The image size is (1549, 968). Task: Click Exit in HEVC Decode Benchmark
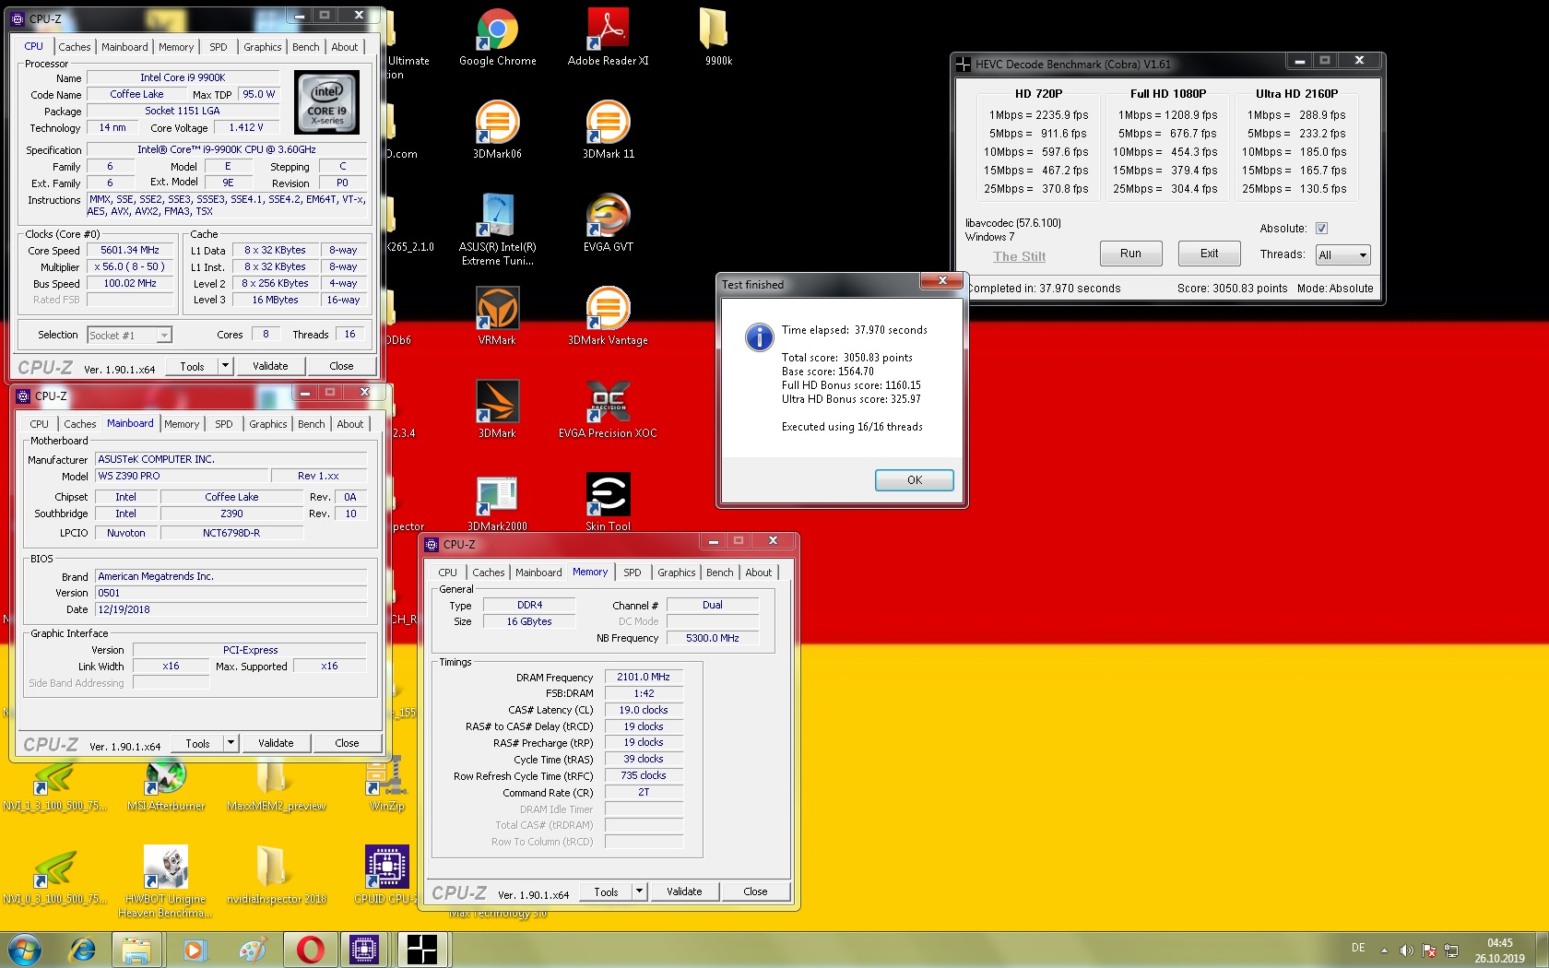pos(1209,254)
